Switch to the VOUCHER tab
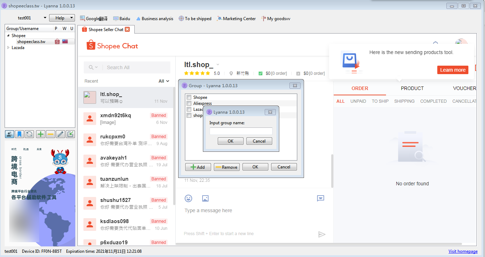Screen dimensions: 485x257 pos(464,88)
